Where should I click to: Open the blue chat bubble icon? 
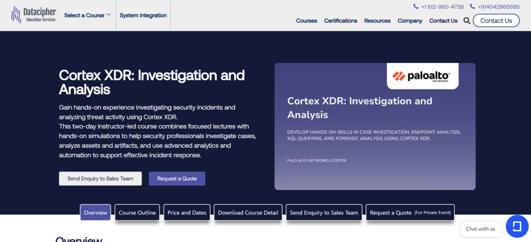click(517, 226)
